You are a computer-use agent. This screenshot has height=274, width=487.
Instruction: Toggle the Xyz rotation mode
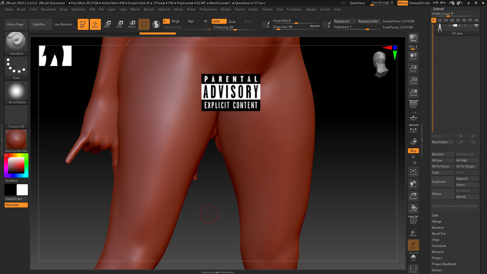tap(413, 151)
